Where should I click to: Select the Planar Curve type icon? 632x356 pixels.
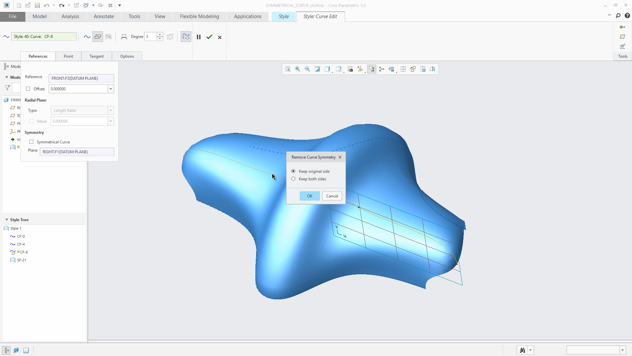[98, 37]
